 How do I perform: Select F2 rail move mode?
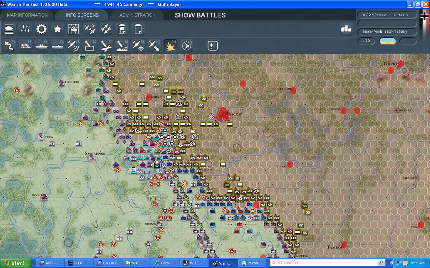[25, 45]
